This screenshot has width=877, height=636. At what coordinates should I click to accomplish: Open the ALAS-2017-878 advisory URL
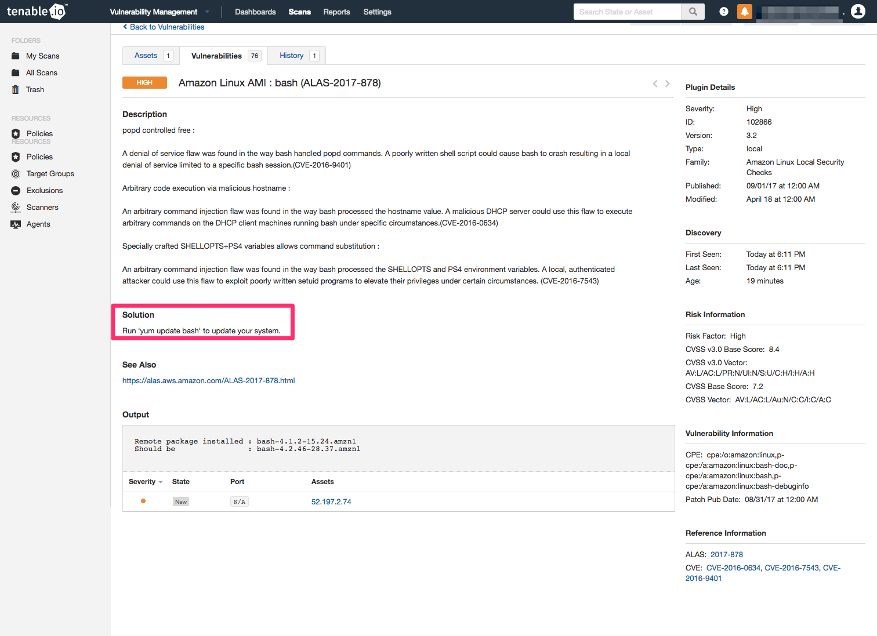click(x=208, y=381)
